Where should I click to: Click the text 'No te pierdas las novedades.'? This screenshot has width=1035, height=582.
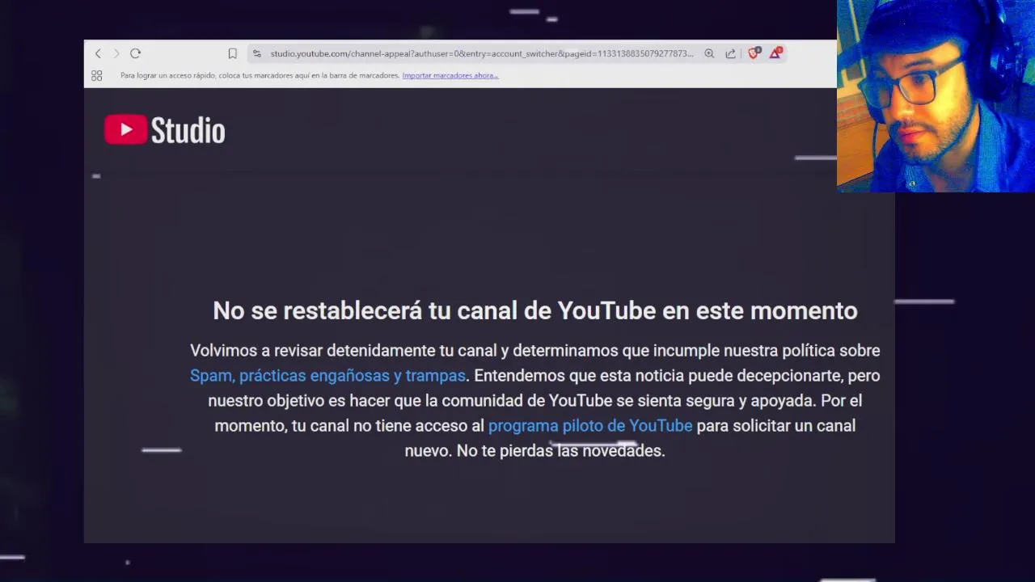pos(561,450)
